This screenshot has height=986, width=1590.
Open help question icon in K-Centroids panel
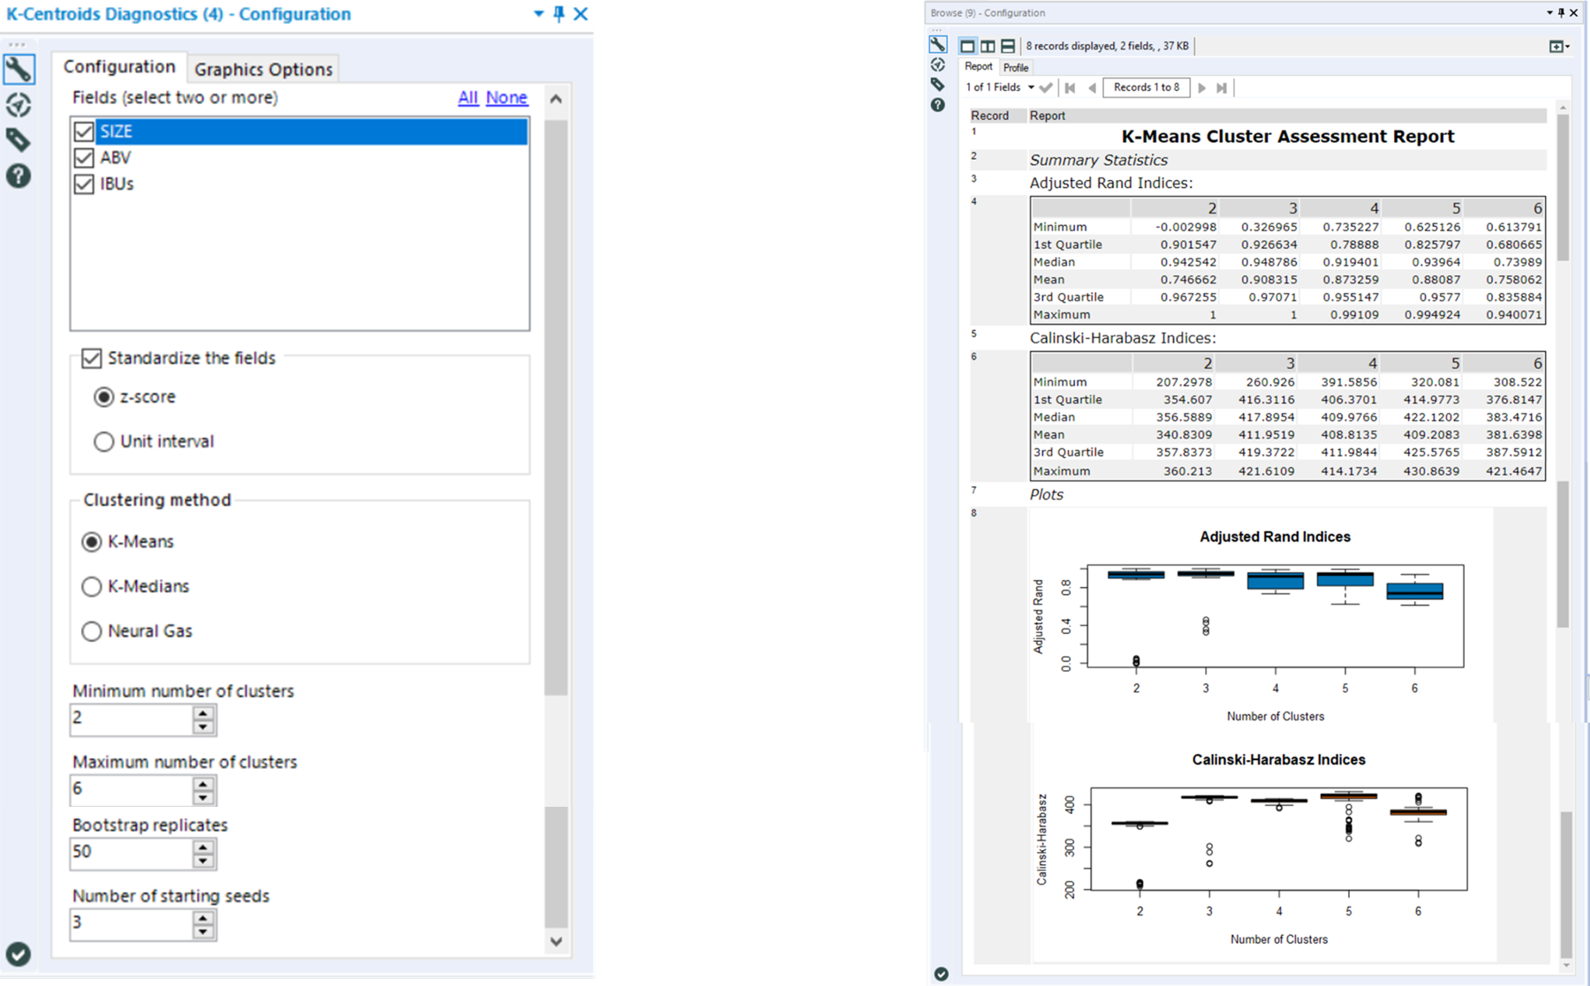point(19,176)
